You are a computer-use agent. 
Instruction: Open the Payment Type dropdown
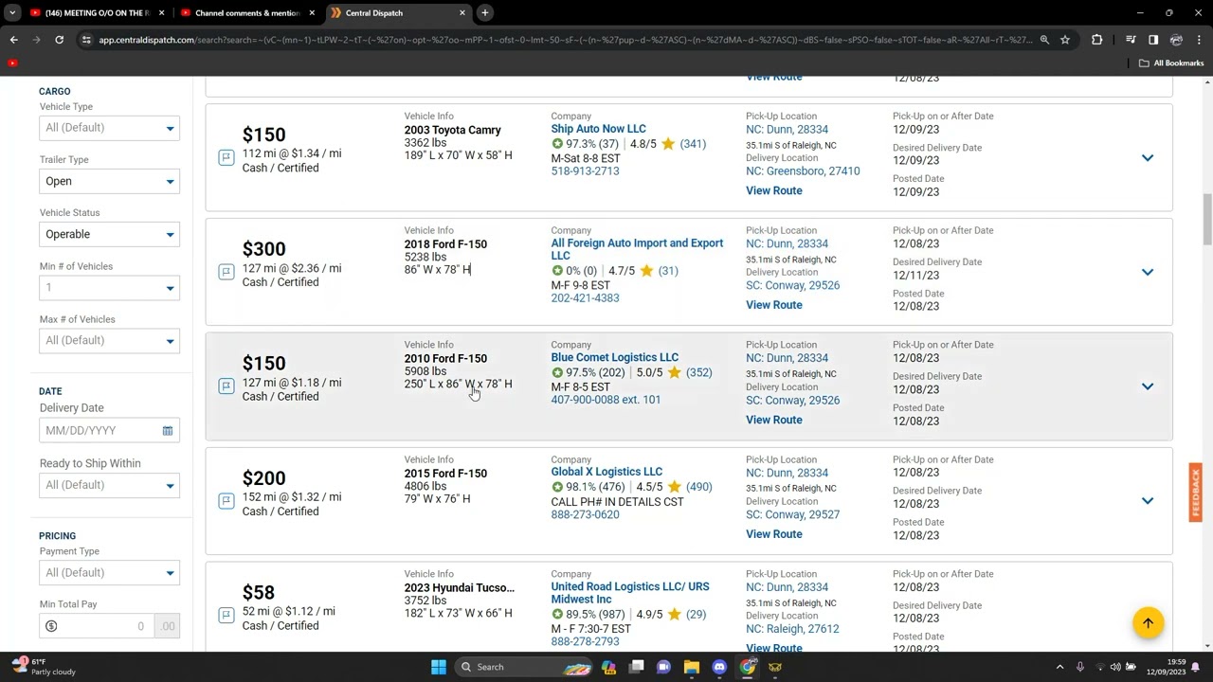(109, 572)
